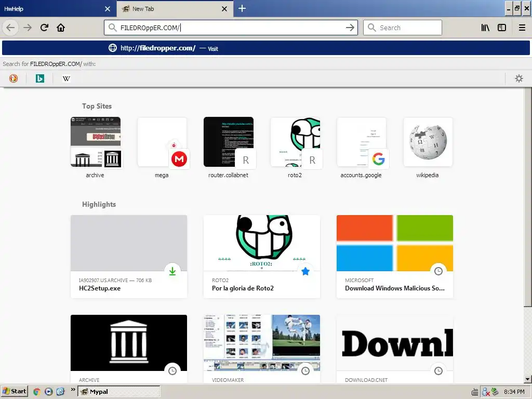Open a new tab with the plus button
Viewport: 532px width, 399px height.
pos(242,8)
